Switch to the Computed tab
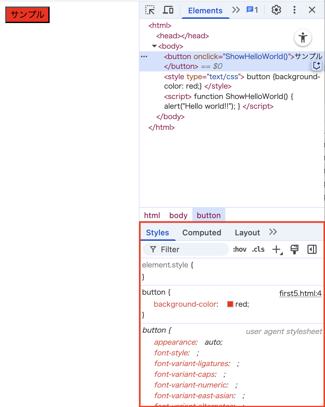 [x=201, y=232]
